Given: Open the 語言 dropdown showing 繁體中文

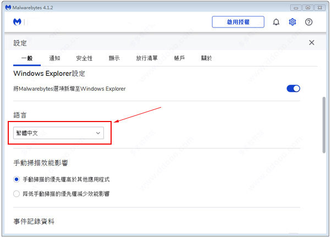Looking at the screenshot, I should [x=58, y=133].
